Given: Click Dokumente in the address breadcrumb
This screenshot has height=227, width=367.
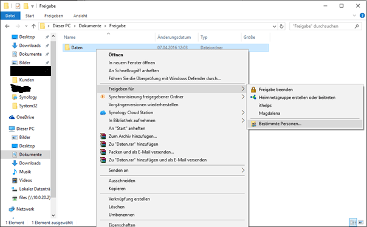Looking at the screenshot, I should click(x=90, y=26).
